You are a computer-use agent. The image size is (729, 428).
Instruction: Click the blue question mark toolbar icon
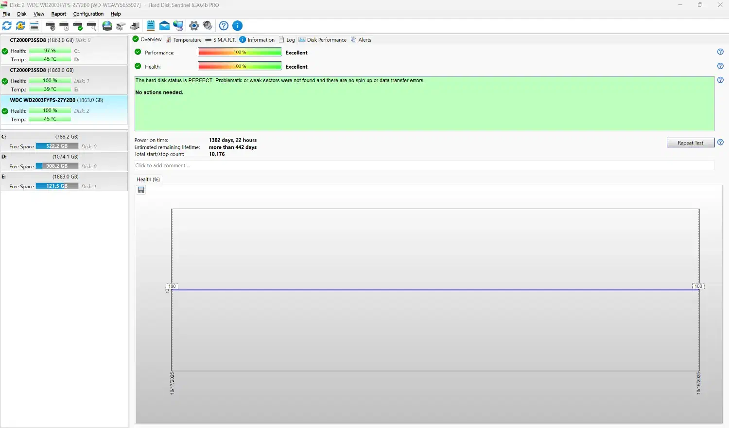click(224, 26)
